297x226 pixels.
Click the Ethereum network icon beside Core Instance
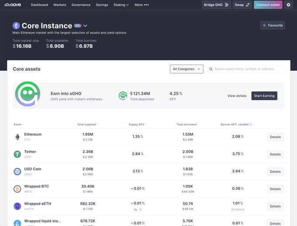click(x=16, y=26)
